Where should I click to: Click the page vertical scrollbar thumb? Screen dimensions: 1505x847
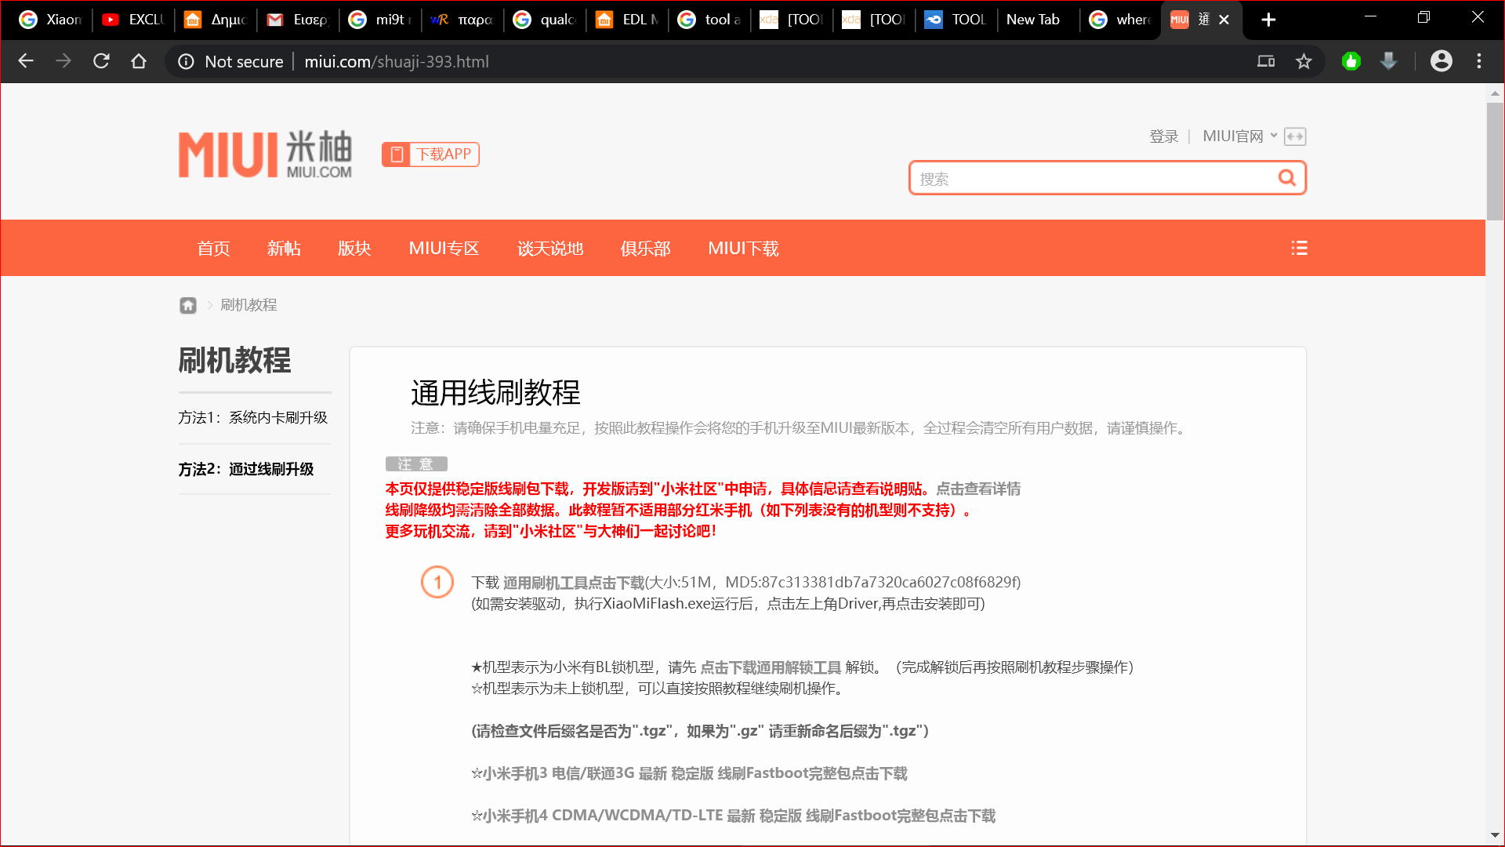tap(1494, 161)
